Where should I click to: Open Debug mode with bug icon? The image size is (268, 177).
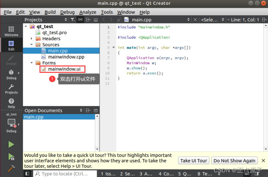coord(11,75)
